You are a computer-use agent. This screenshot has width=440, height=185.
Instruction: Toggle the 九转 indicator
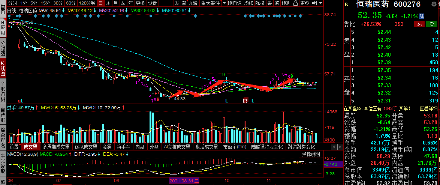[193, 3]
